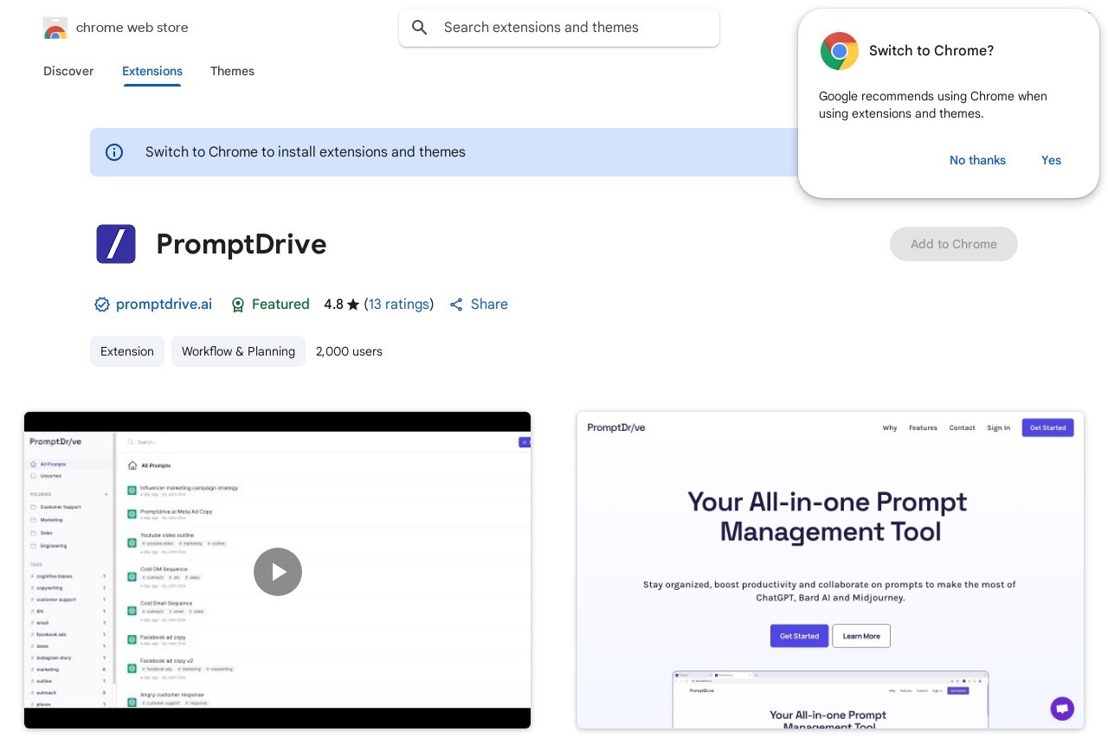1108x738 pixels.
Task: Click the Share icon
Action: pos(456,305)
